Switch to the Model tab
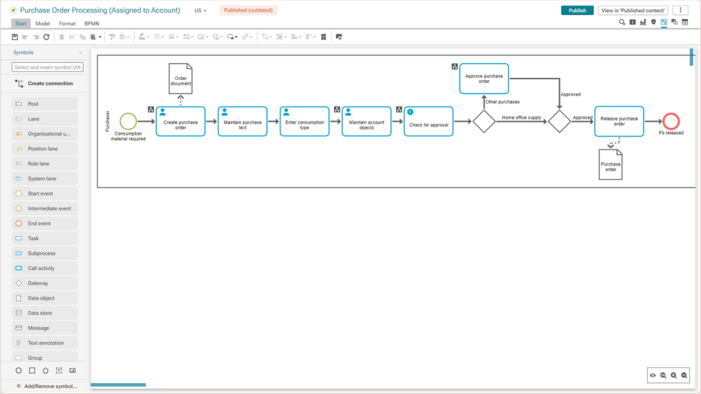 (42, 23)
